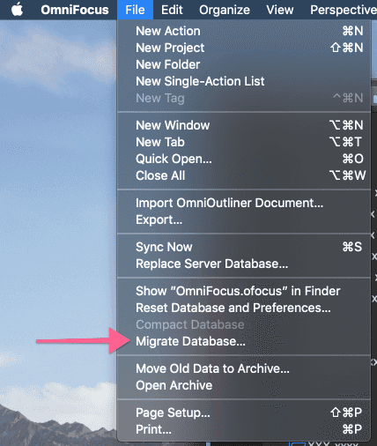This screenshot has height=446, width=377.
Task: Choose New Single-Action List
Action: click(244, 81)
